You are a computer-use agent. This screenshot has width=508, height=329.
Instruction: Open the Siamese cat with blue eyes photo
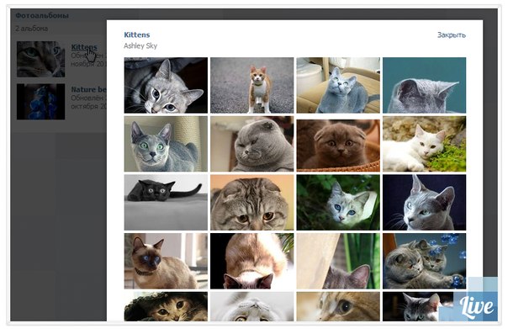click(x=166, y=261)
